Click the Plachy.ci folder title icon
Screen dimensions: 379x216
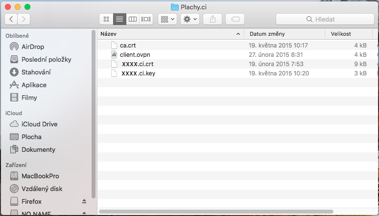[x=174, y=7]
